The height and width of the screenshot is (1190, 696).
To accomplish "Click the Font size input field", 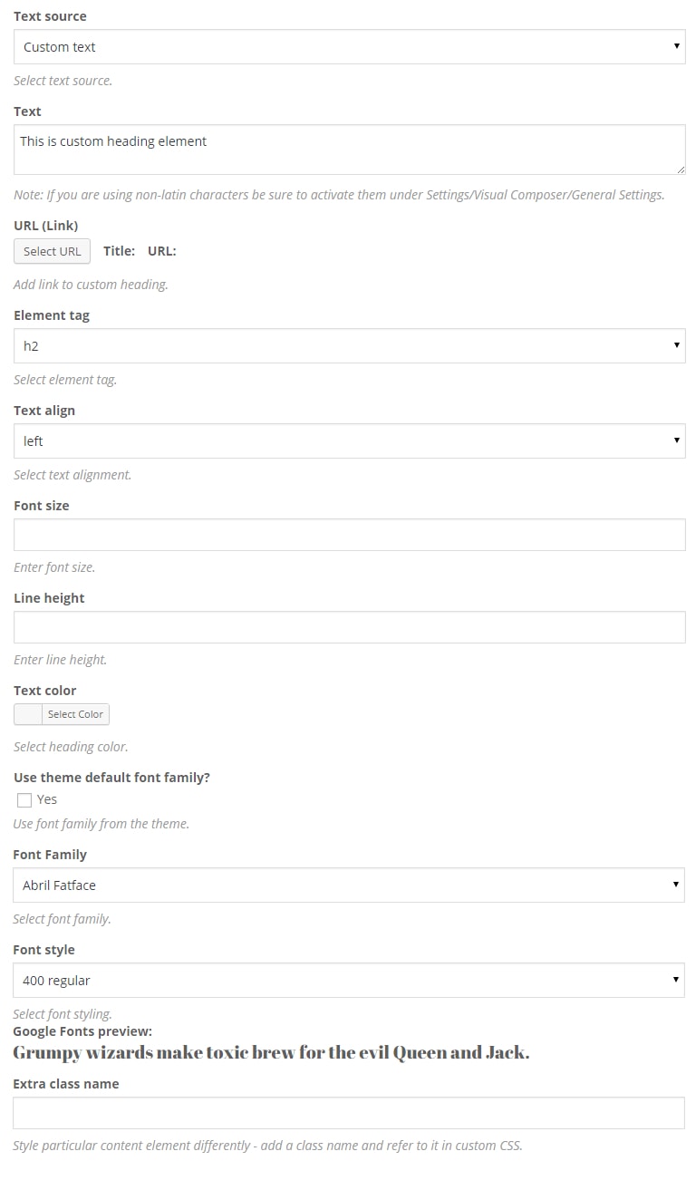I will pos(349,535).
